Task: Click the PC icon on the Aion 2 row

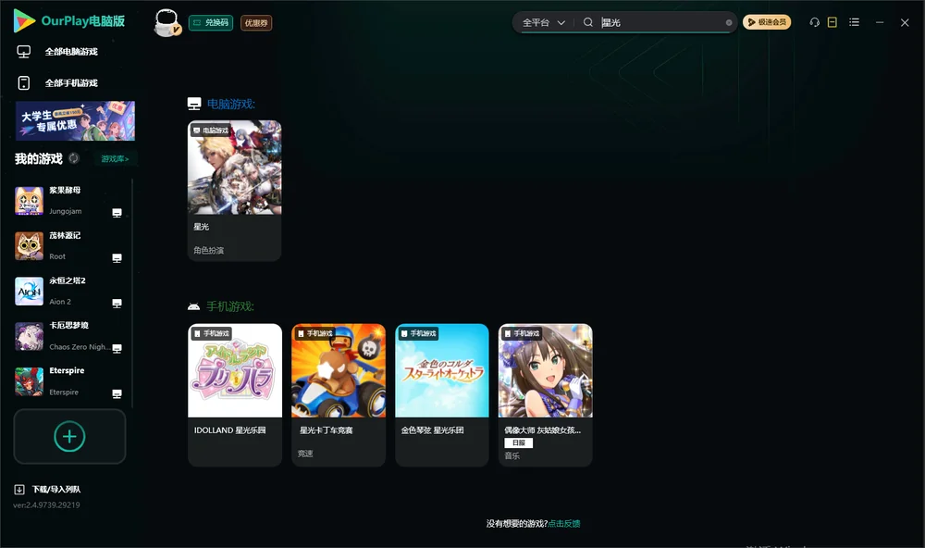Action: tap(117, 303)
